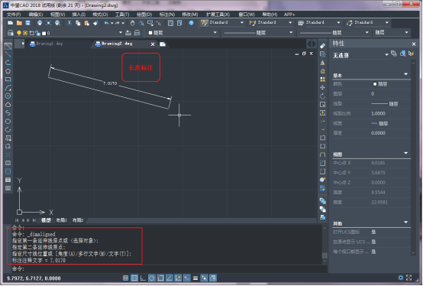Open the File menu
Image resolution: width=423 pixels, height=286 pixels.
14,15
